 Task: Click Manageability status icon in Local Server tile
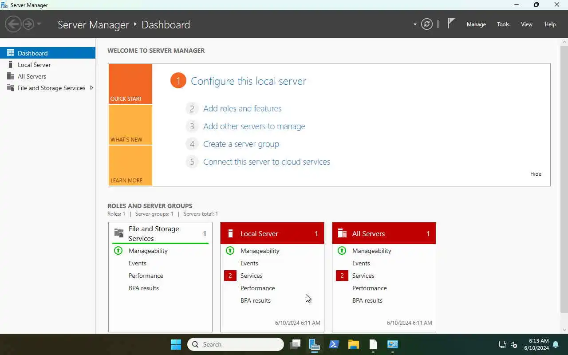(x=230, y=250)
